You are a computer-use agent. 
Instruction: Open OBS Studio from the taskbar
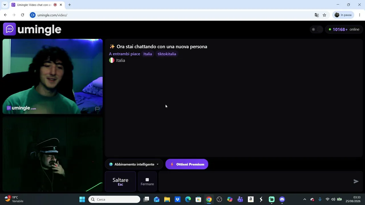click(x=219, y=199)
